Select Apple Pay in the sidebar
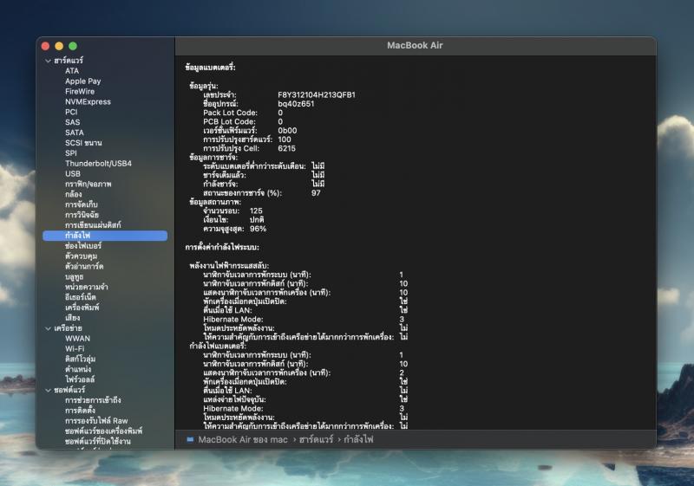The image size is (694, 486). click(x=82, y=81)
